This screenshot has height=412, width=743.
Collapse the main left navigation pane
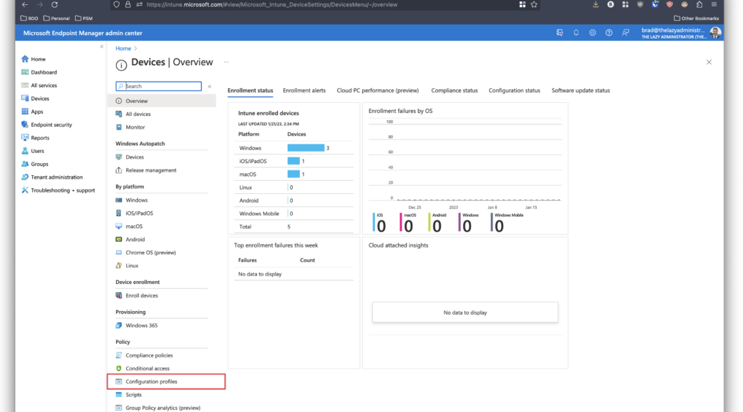point(102,46)
